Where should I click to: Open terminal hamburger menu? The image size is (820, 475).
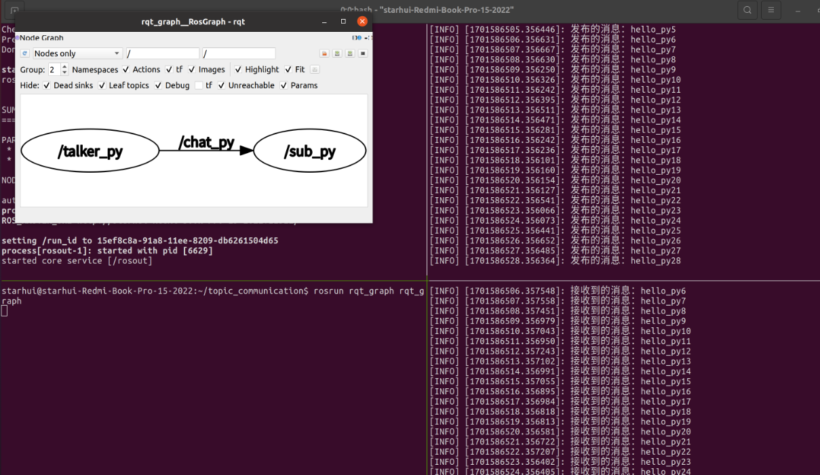(x=770, y=10)
